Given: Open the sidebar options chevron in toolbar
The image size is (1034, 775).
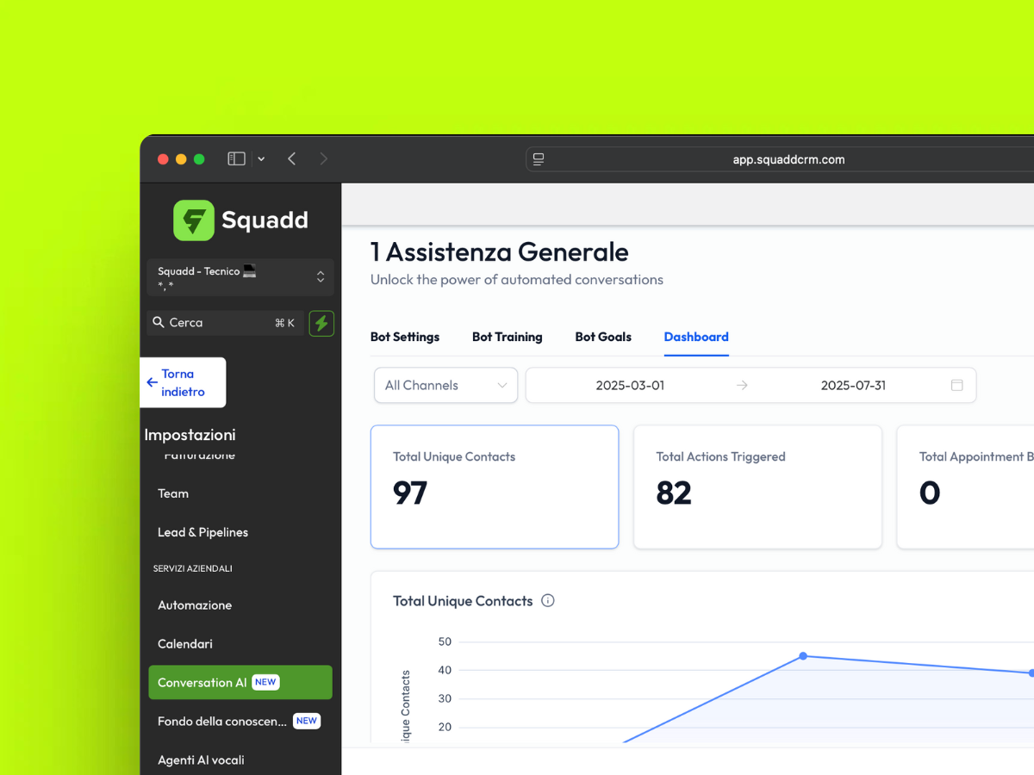Looking at the screenshot, I should [261, 159].
